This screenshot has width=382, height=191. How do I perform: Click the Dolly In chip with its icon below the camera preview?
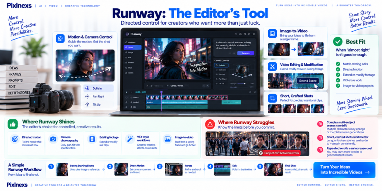tap(98, 88)
